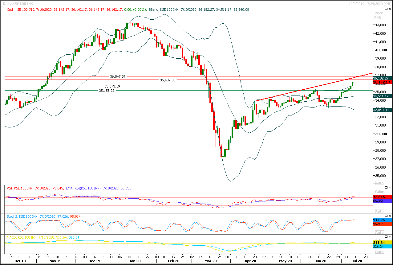Select the 36,847.37 resistance line label
The image size is (393, 265).
coord(118,76)
